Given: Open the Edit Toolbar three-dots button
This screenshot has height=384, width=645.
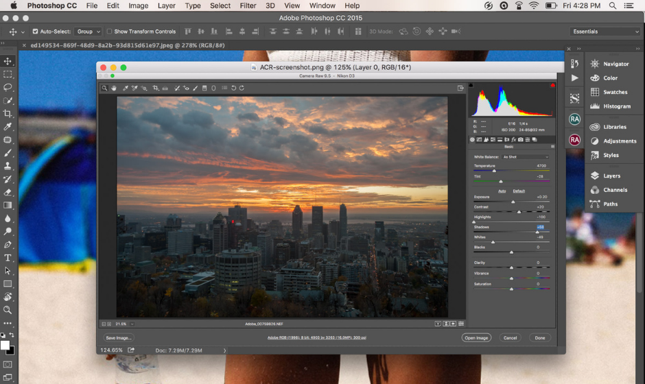Looking at the screenshot, I should coord(8,323).
